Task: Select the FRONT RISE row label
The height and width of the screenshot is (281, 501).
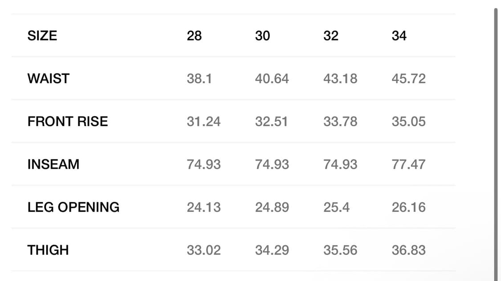Action: (x=68, y=122)
